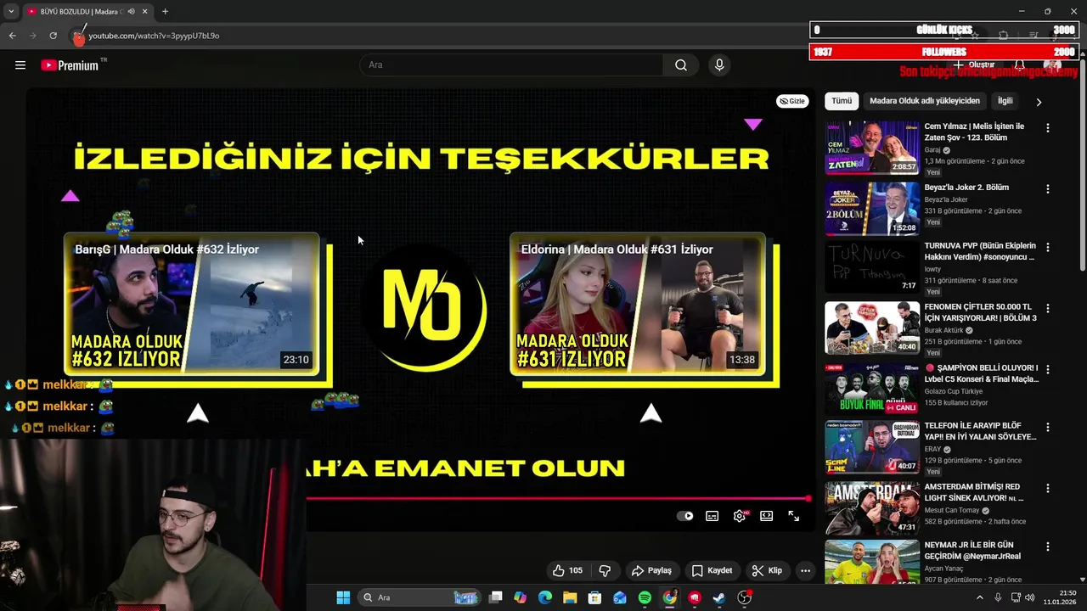The image size is (1087, 611).
Task: Open the YouTube guide hamburger menu
Action: 20,65
